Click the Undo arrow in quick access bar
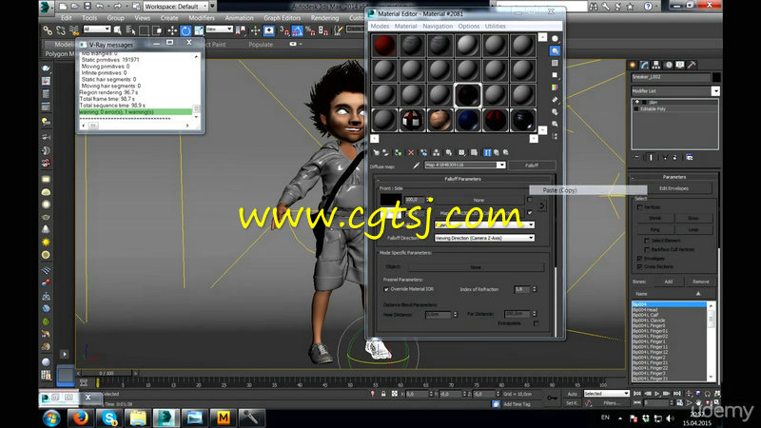Screen dimensions: 761x428 100,7
